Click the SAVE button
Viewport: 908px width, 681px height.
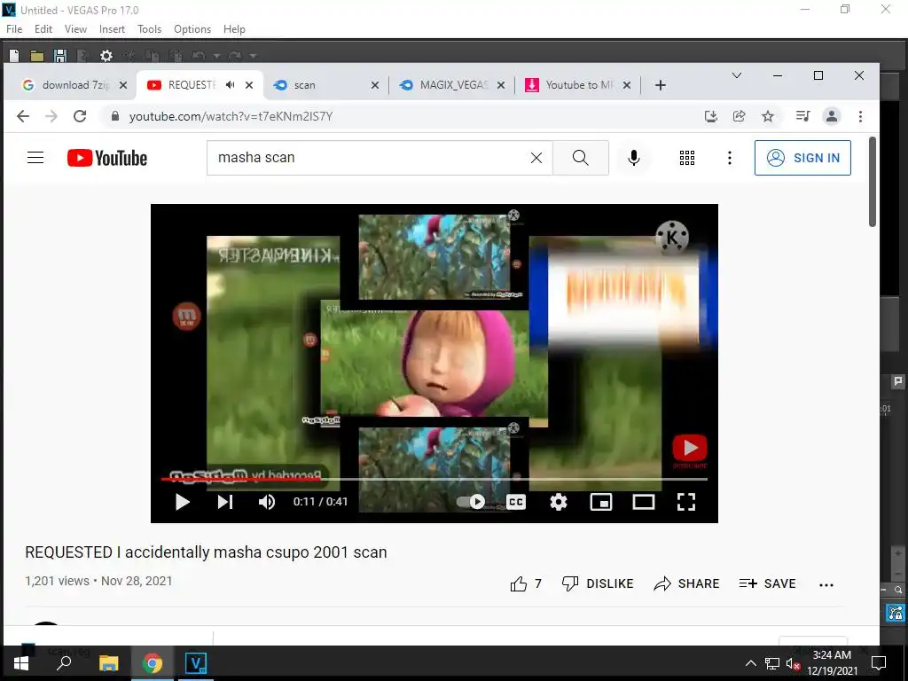tap(767, 583)
